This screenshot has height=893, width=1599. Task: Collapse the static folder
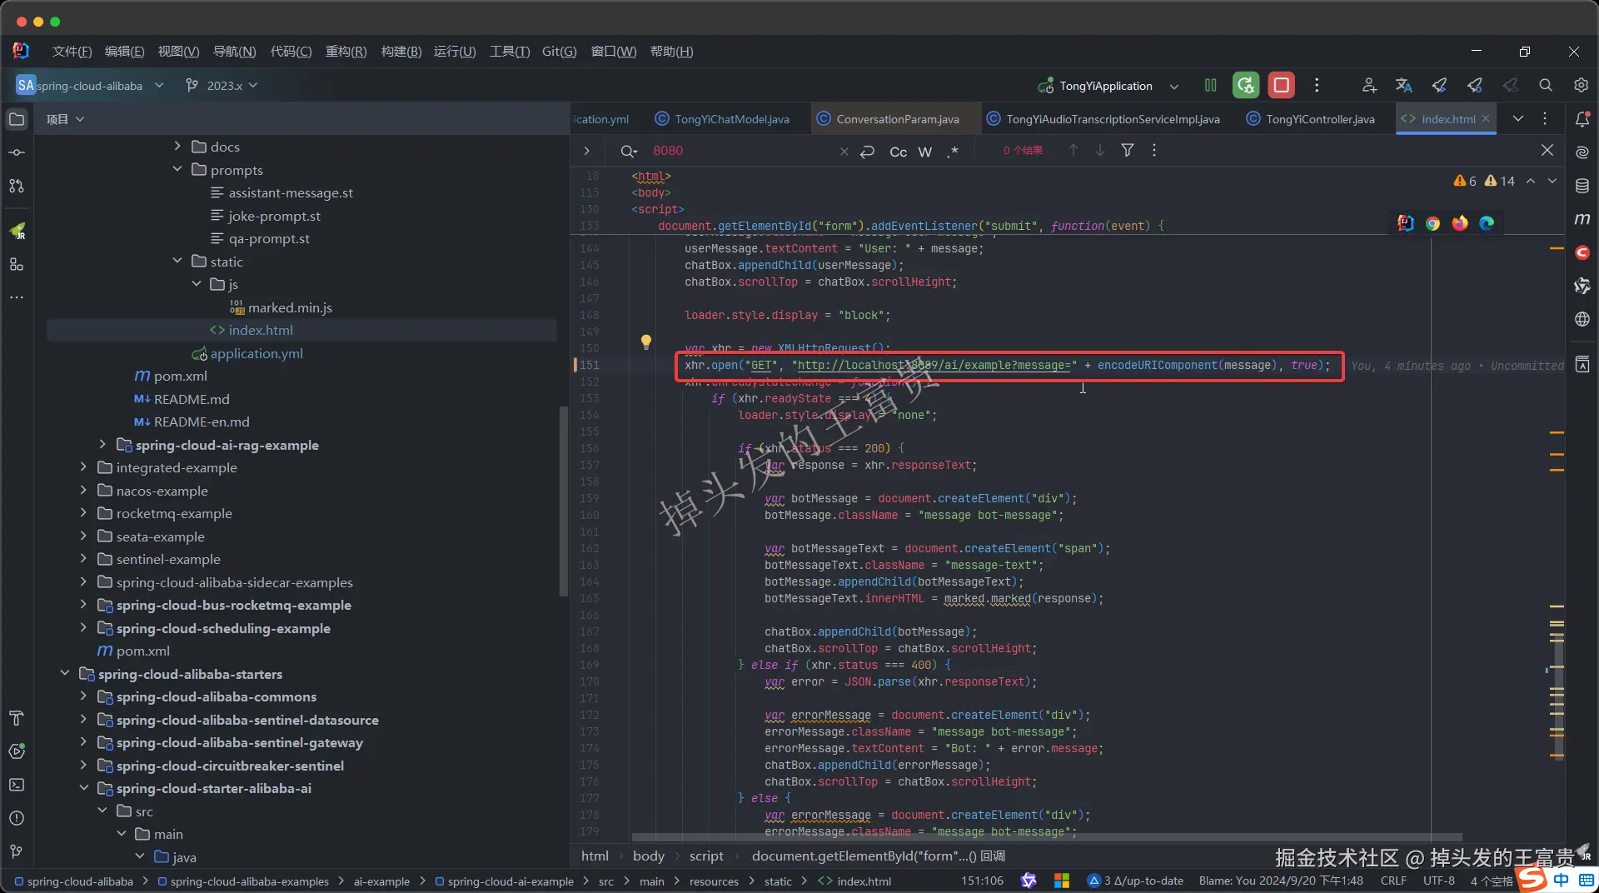point(177,261)
